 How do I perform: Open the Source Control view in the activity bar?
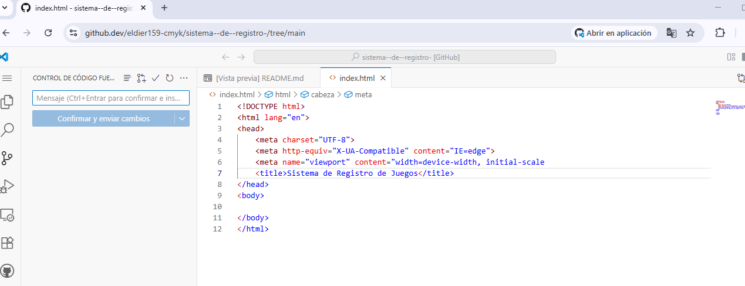click(x=8, y=158)
